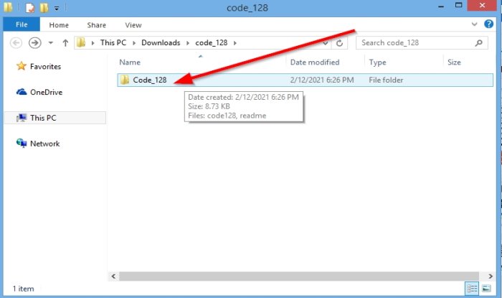Minimize the code_128 window

click(x=441, y=6)
